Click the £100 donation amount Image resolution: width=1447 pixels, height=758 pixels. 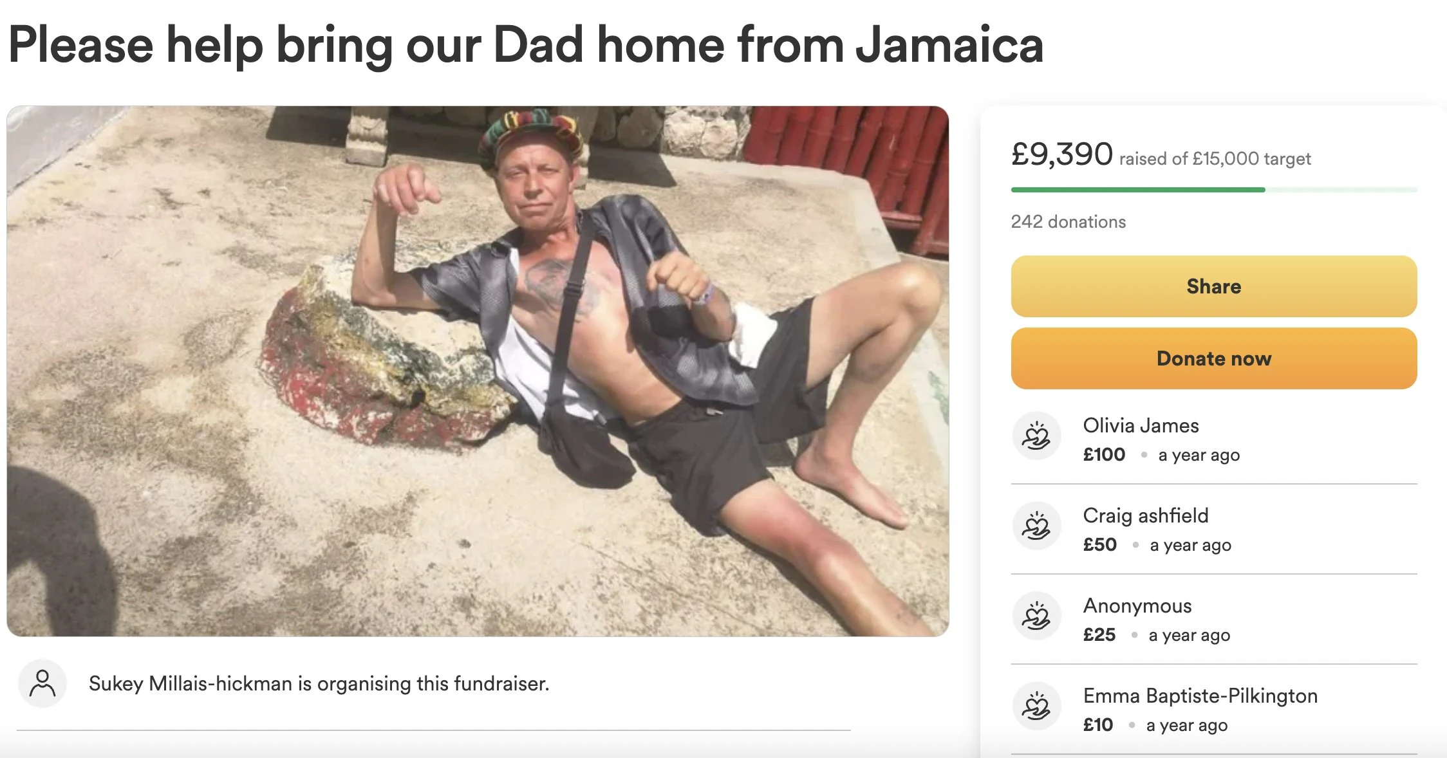tap(1104, 455)
